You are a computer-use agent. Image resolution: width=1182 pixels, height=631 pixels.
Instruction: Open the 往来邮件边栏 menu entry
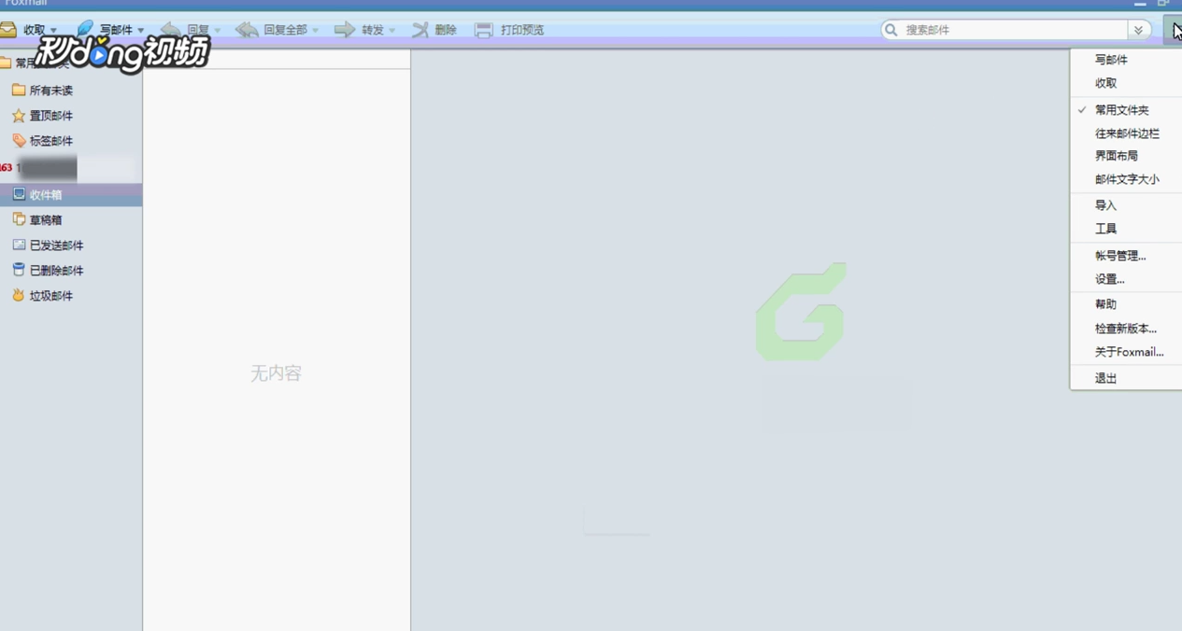click(1126, 133)
